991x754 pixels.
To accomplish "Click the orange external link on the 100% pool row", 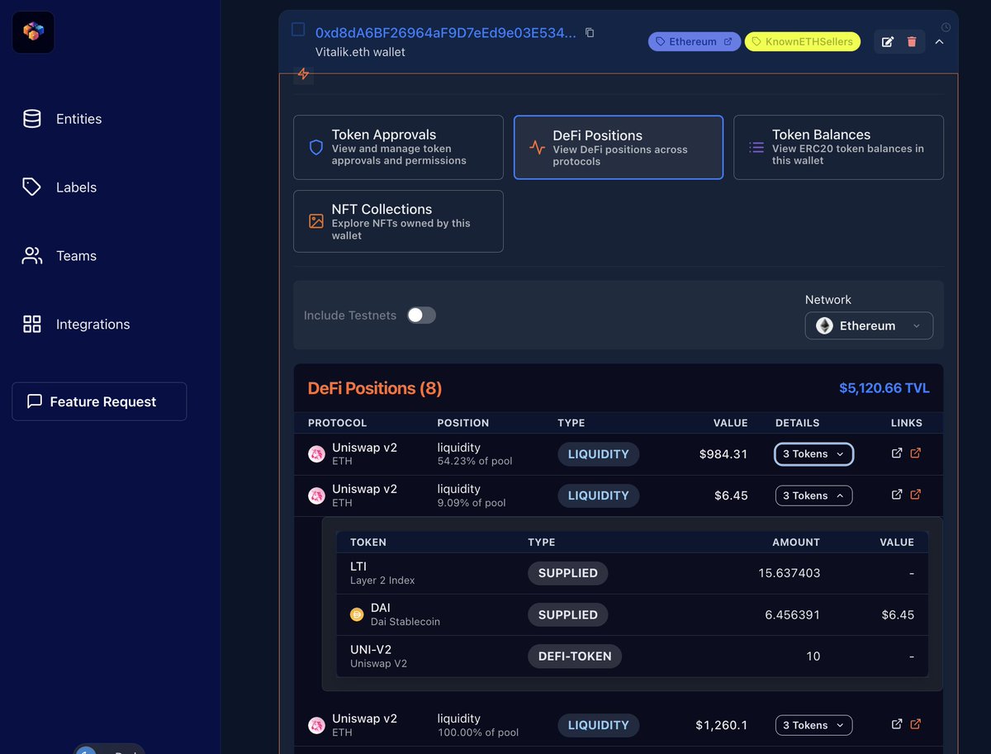I will point(917,723).
